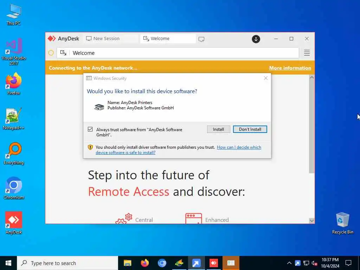Click the muted speaker tray icon

pos(315,263)
